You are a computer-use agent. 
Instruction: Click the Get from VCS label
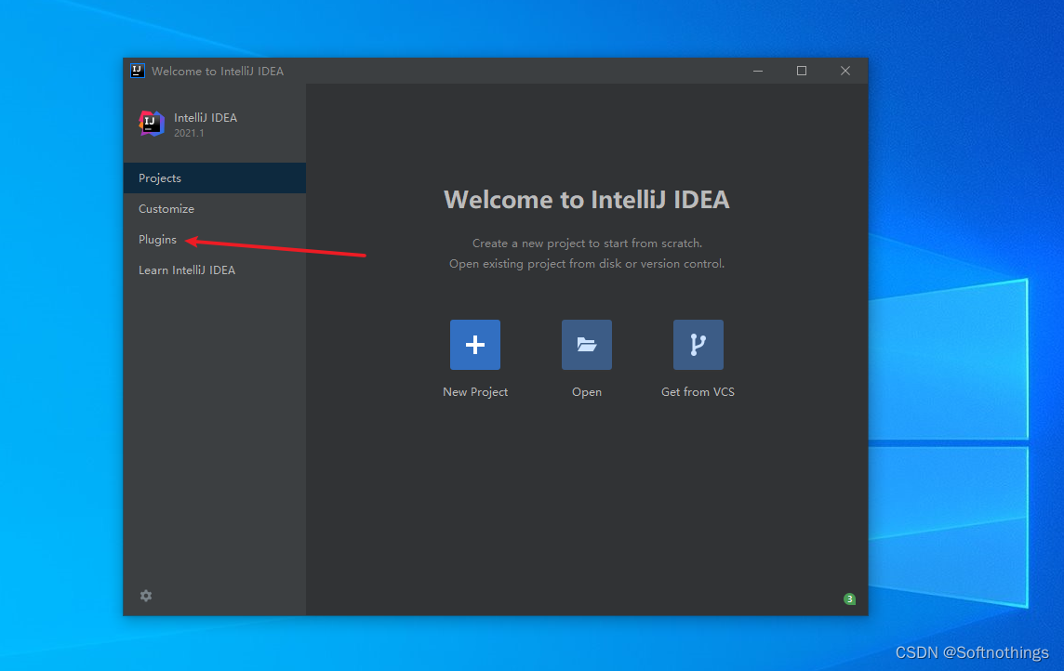[698, 392]
